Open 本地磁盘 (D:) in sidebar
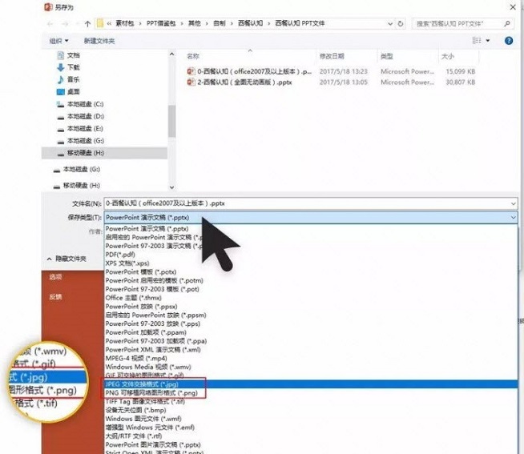This screenshot has width=524, height=454. [x=86, y=116]
